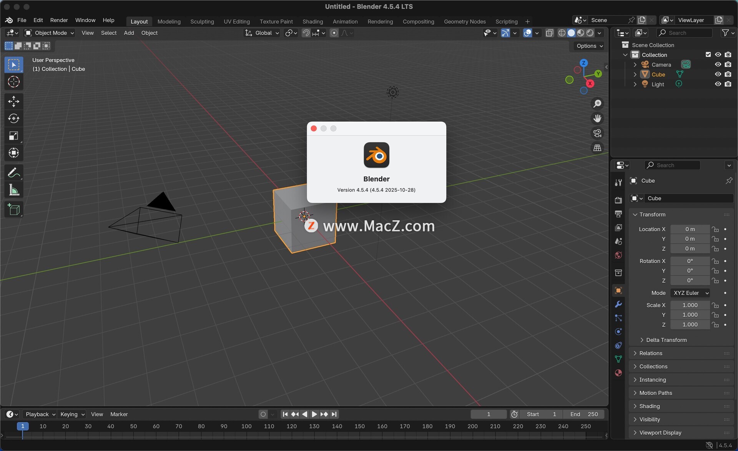The image size is (738, 451).
Task: Click the End frame field
Action: click(x=583, y=414)
